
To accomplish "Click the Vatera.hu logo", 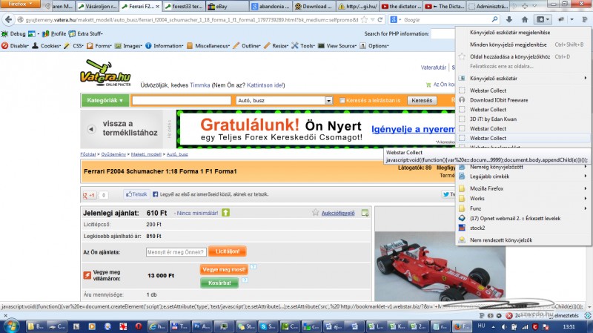I will [105, 73].
